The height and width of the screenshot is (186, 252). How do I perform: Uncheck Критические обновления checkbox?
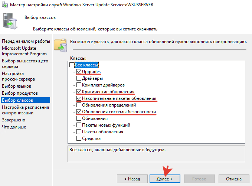(x=79, y=92)
